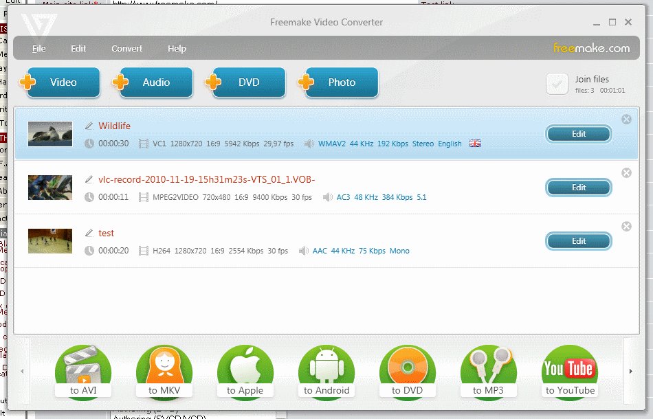The width and height of the screenshot is (653, 419).
Task: Convert to Apple device format
Action: click(245, 372)
